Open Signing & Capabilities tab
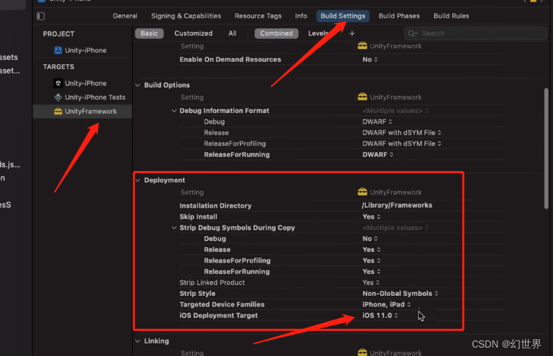Viewport: 553px width, 356px height. click(186, 16)
